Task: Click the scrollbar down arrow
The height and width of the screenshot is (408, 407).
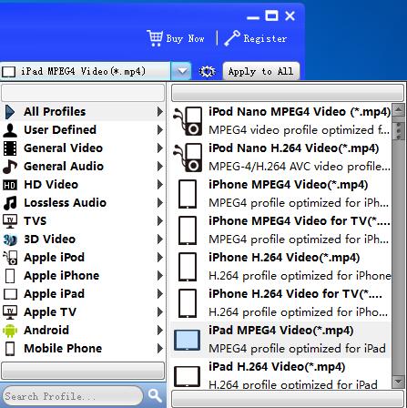Action: (398, 382)
